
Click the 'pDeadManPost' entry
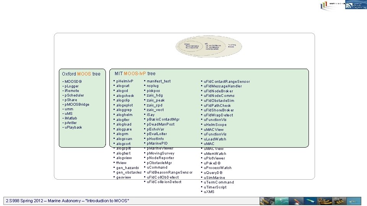click(x=161, y=124)
